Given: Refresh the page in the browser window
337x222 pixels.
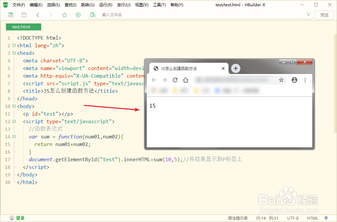Looking at the screenshot, I should 175,80.
